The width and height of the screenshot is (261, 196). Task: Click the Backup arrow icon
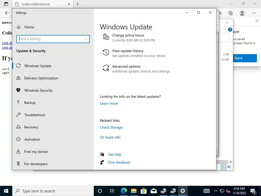pyautogui.click(x=18, y=102)
